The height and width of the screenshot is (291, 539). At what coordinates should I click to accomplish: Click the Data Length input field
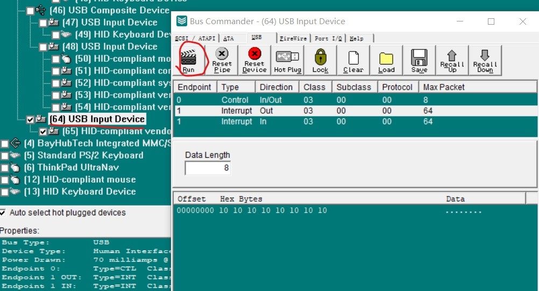[x=208, y=168]
